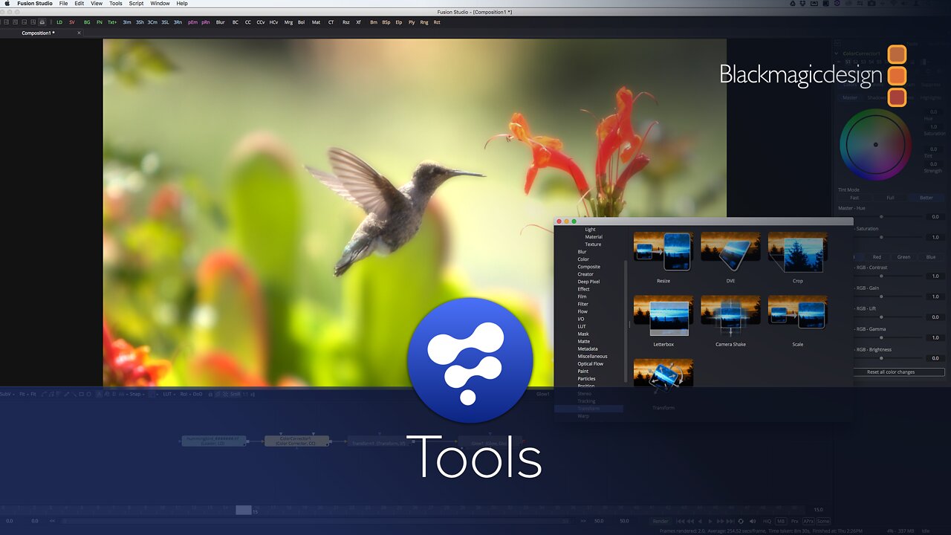Click the Rng ranges mask tool
The width and height of the screenshot is (951, 535).
424,22
